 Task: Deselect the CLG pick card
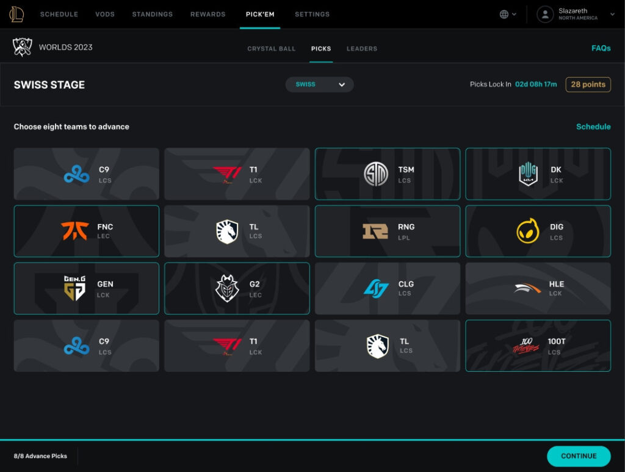pos(388,288)
